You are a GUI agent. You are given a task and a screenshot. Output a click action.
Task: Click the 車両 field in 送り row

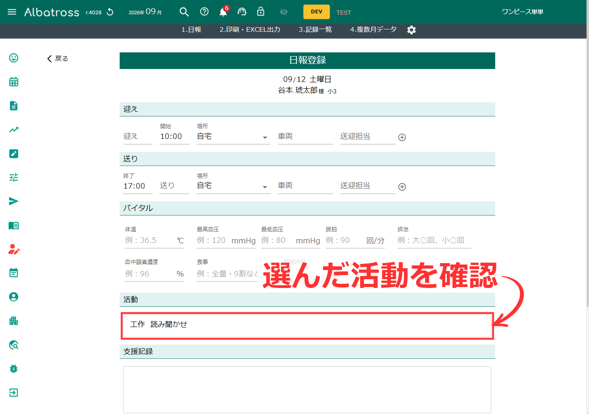point(306,186)
